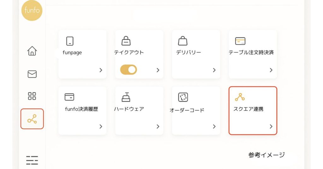Open the mail envelope icon in sidebar
323x169 pixels.
tap(32, 74)
